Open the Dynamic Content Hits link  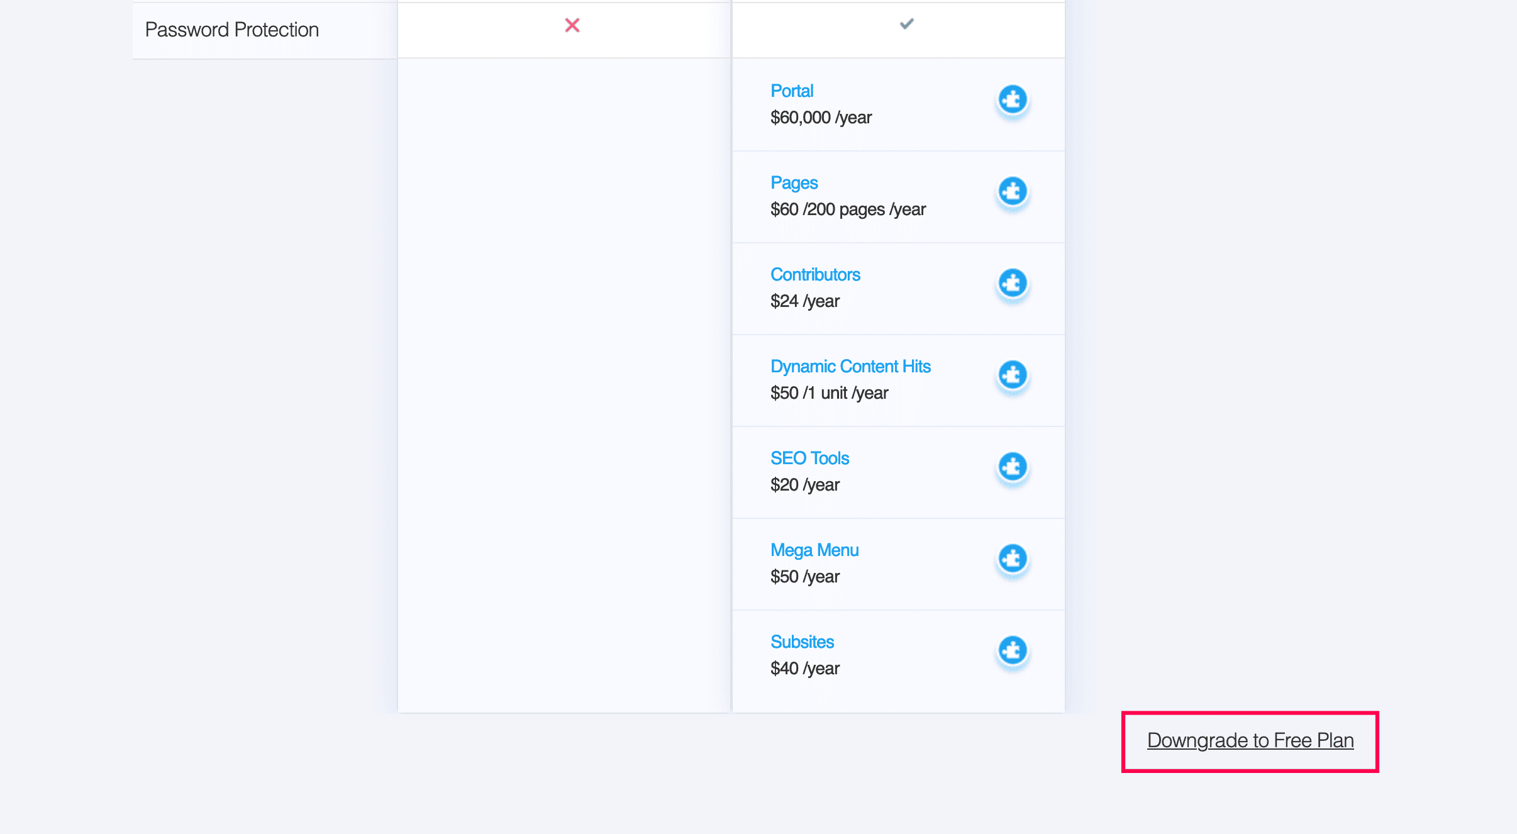click(x=850, y=367)
